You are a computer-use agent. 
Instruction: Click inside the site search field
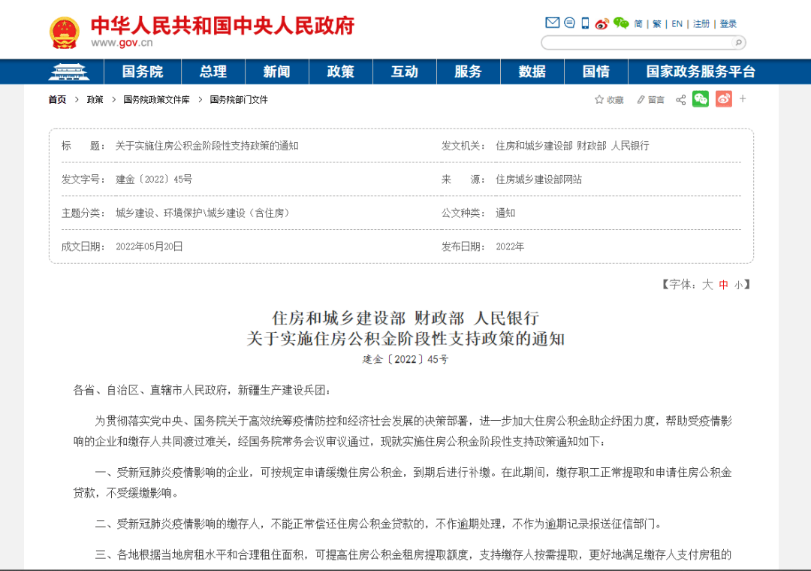click(637, 43)
